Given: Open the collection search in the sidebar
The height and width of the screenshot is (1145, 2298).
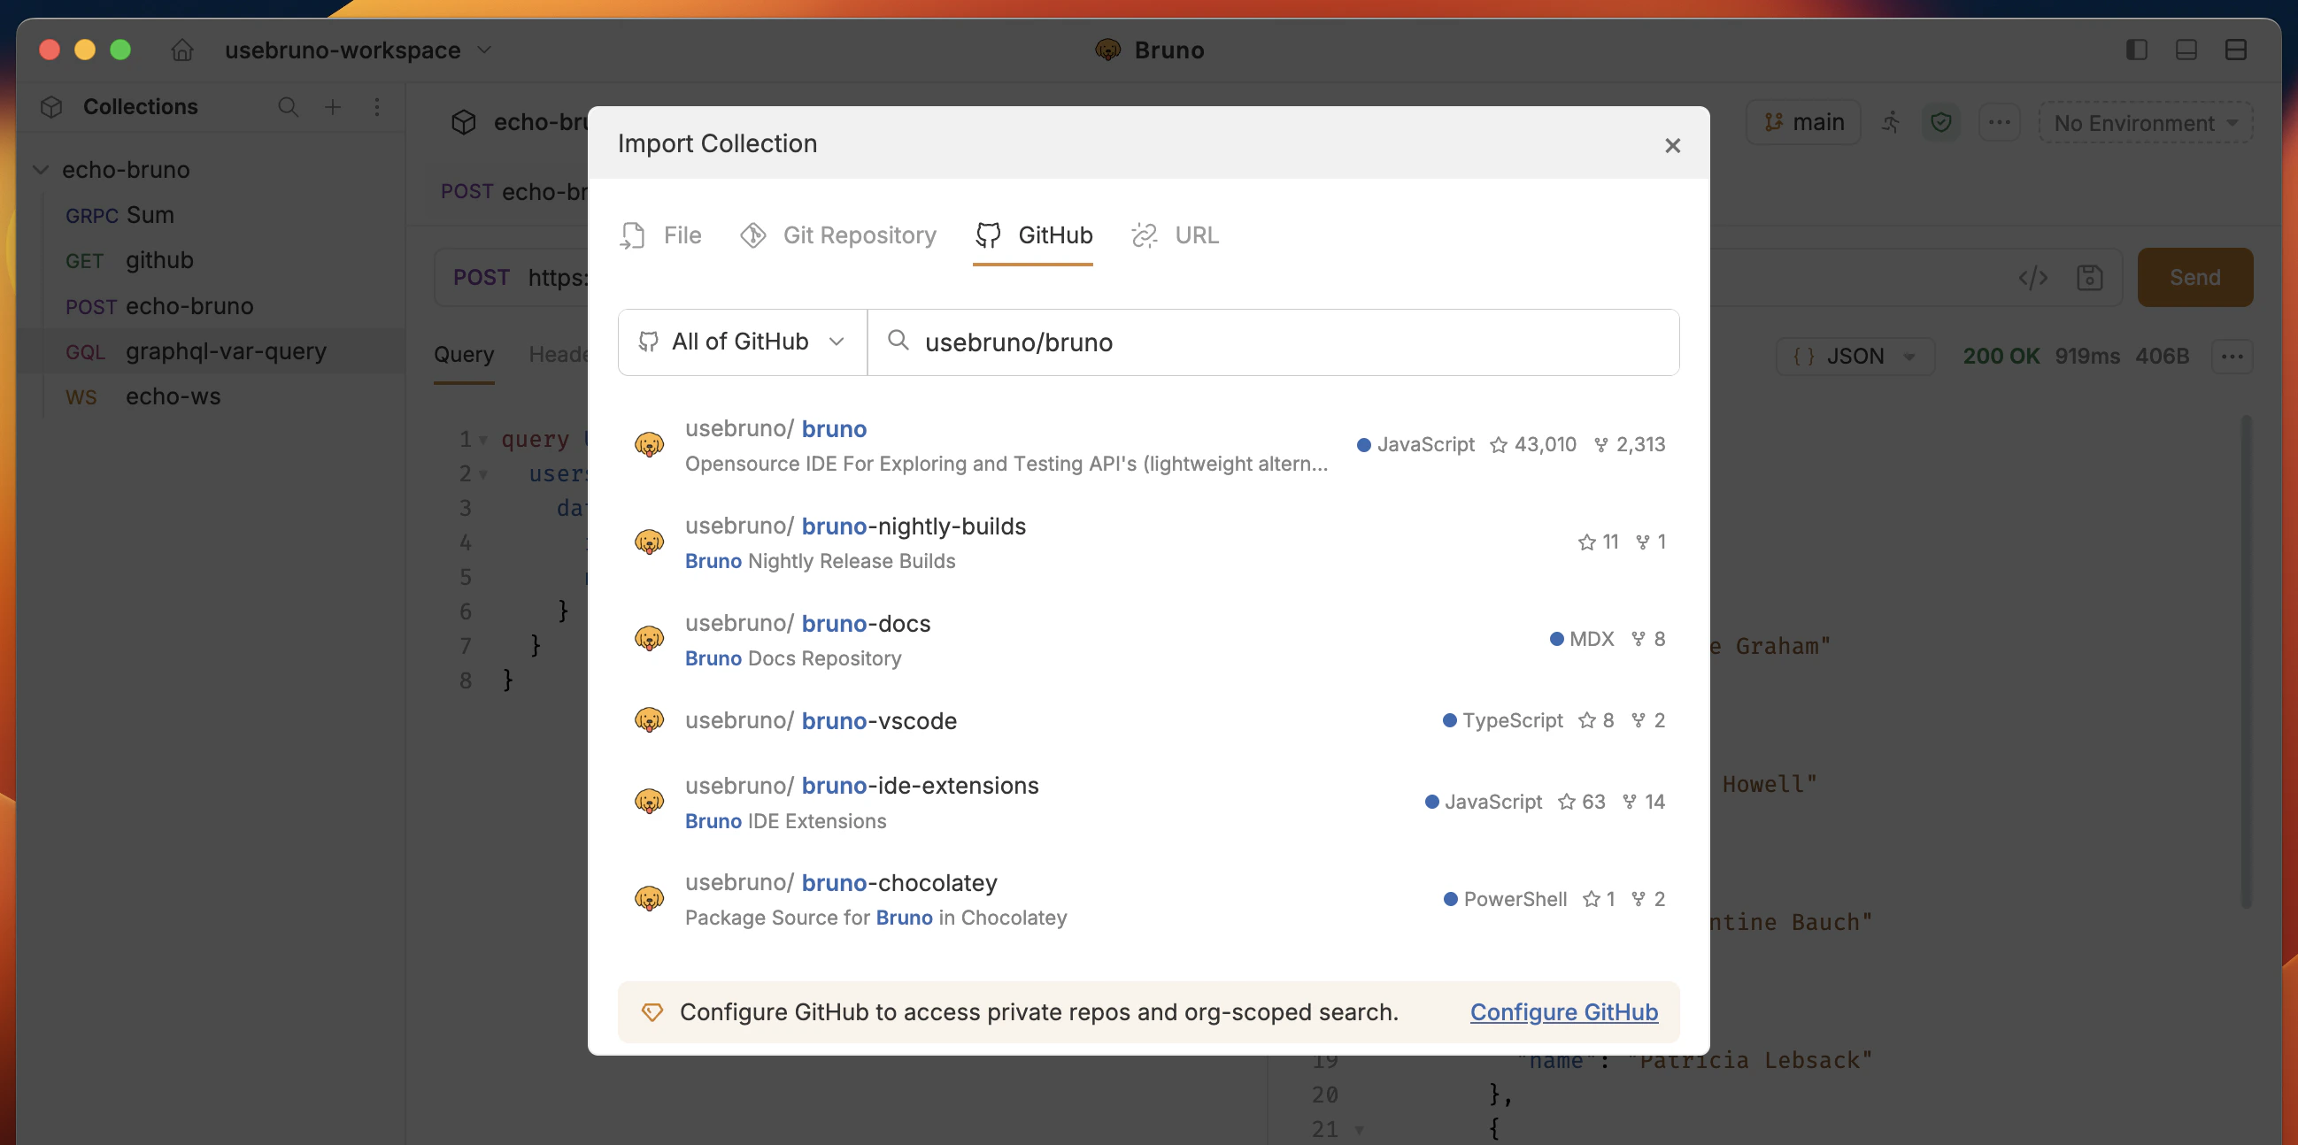Looking at the screenshot, I should click(289, 107).
